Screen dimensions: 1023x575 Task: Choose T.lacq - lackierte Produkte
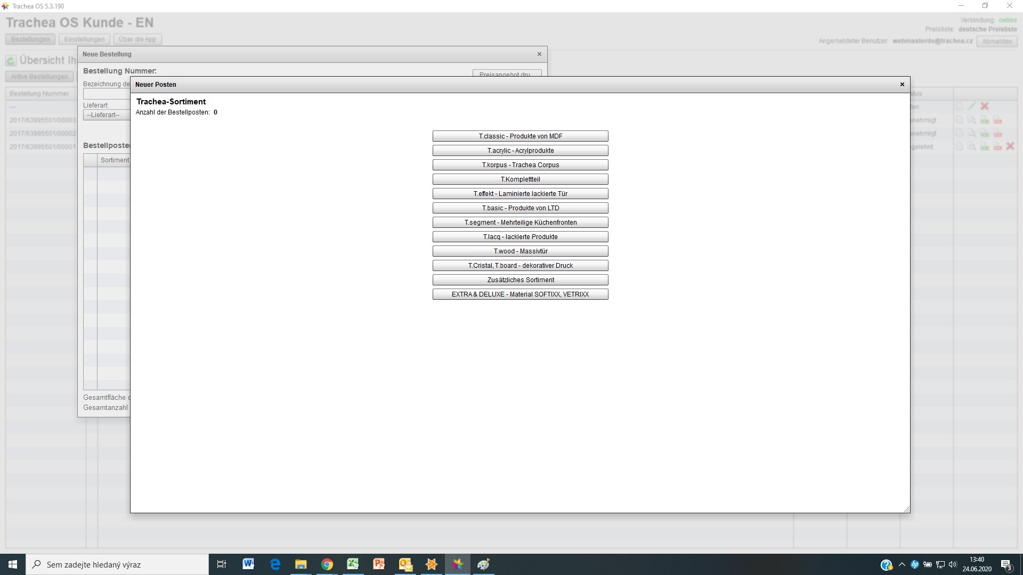pyautogui.click(x=520, y=237)
